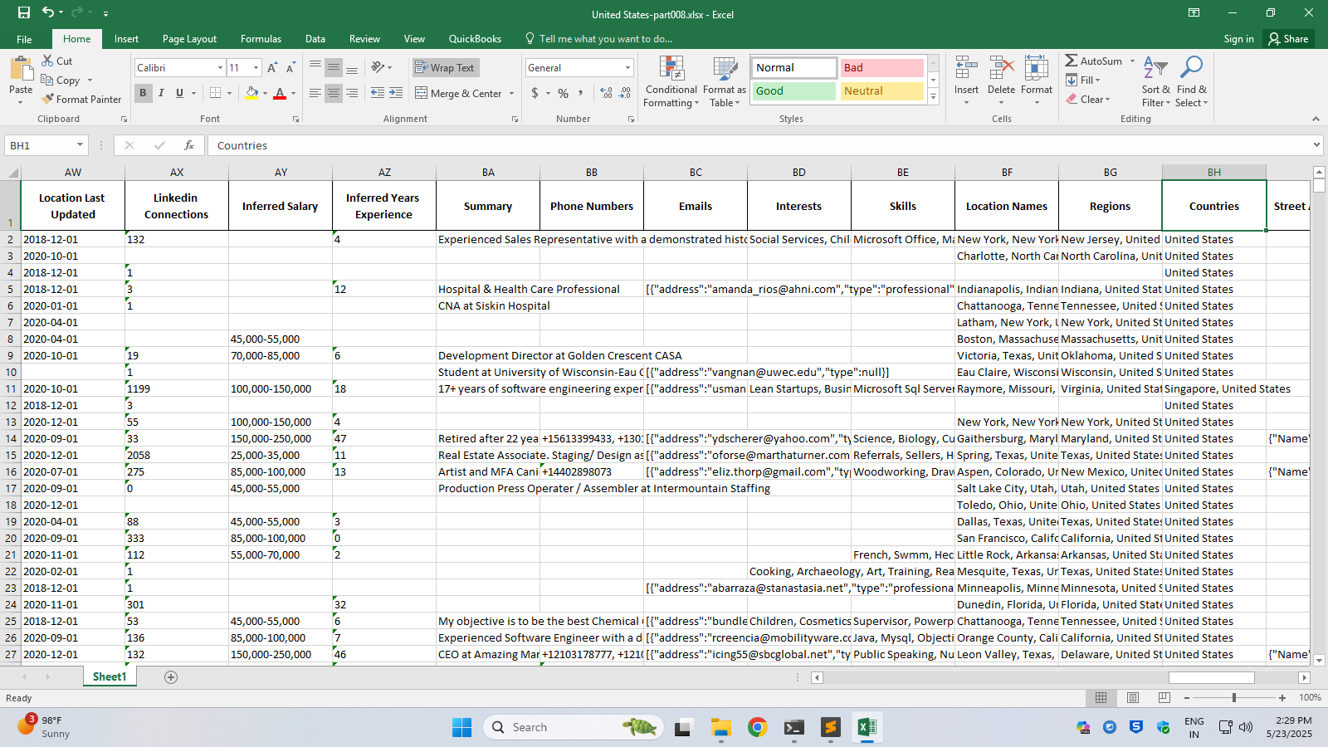Click the Save icon in quick access toolbar
This screenshot has height=747, width=1328.
coord(24,12)
